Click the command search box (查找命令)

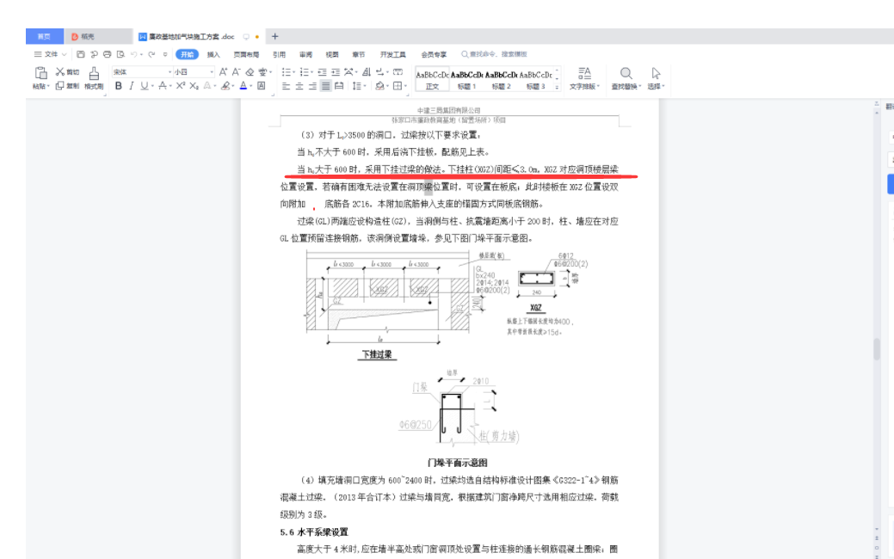point(494,54)
